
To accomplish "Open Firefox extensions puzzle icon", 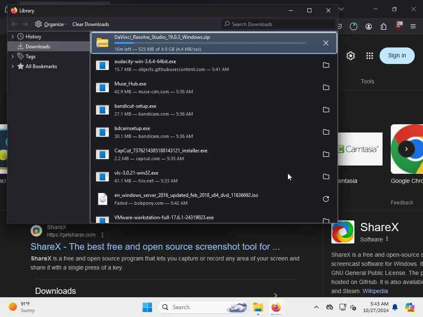I will click(x=383, y=26).
